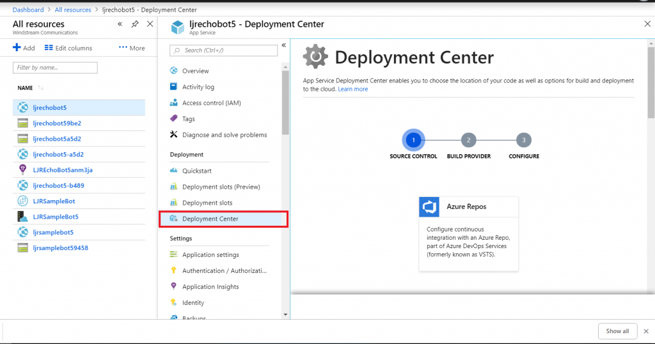Image resolution: width=655 pixels, height=344 pixels.
Task: Close the All resources blade
Action: (150, 24)
